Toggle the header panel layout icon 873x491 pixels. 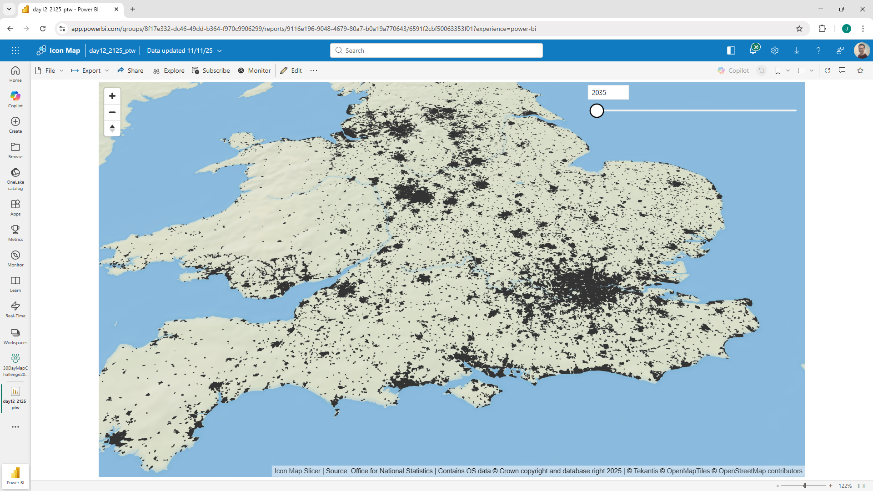[x=731, y=50]
